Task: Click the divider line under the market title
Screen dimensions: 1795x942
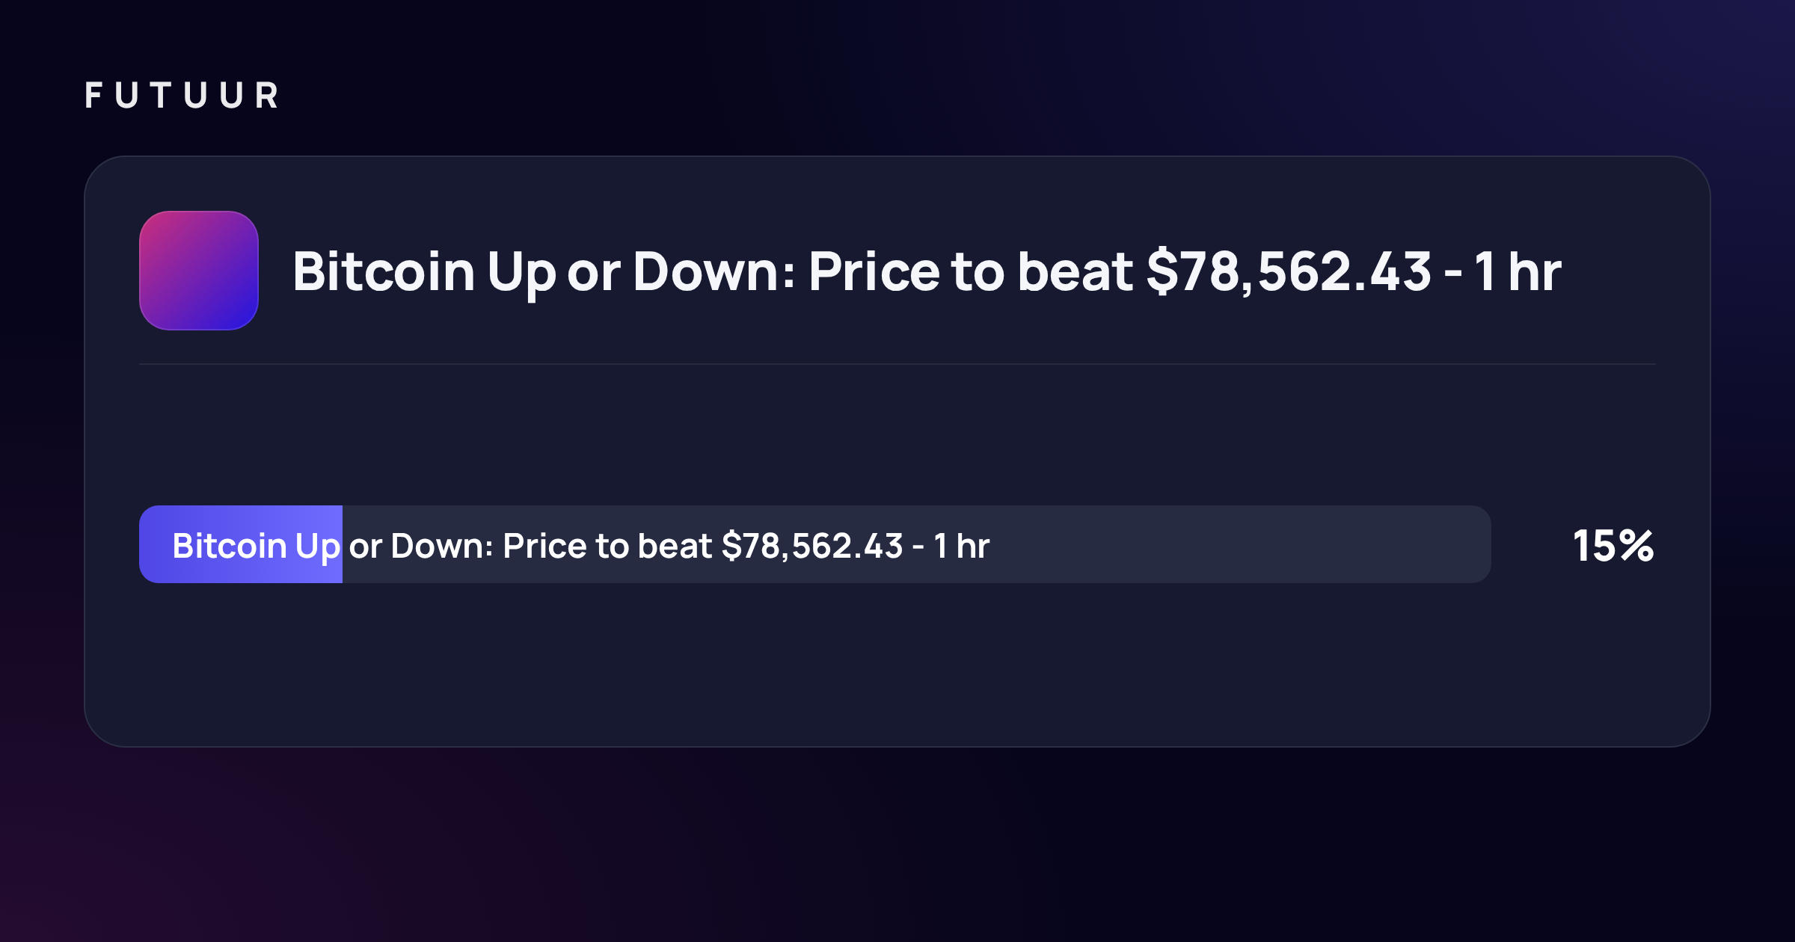Action: click(x=897, y=364)
